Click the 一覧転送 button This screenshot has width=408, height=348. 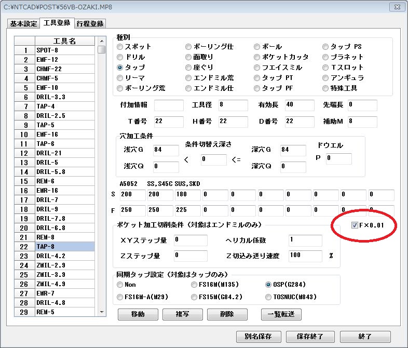tap(281, 314)
